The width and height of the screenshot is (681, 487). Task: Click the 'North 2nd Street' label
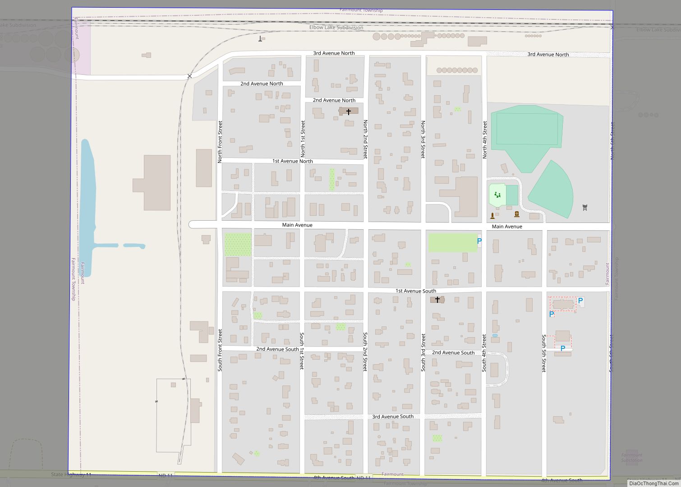point(365,139)
